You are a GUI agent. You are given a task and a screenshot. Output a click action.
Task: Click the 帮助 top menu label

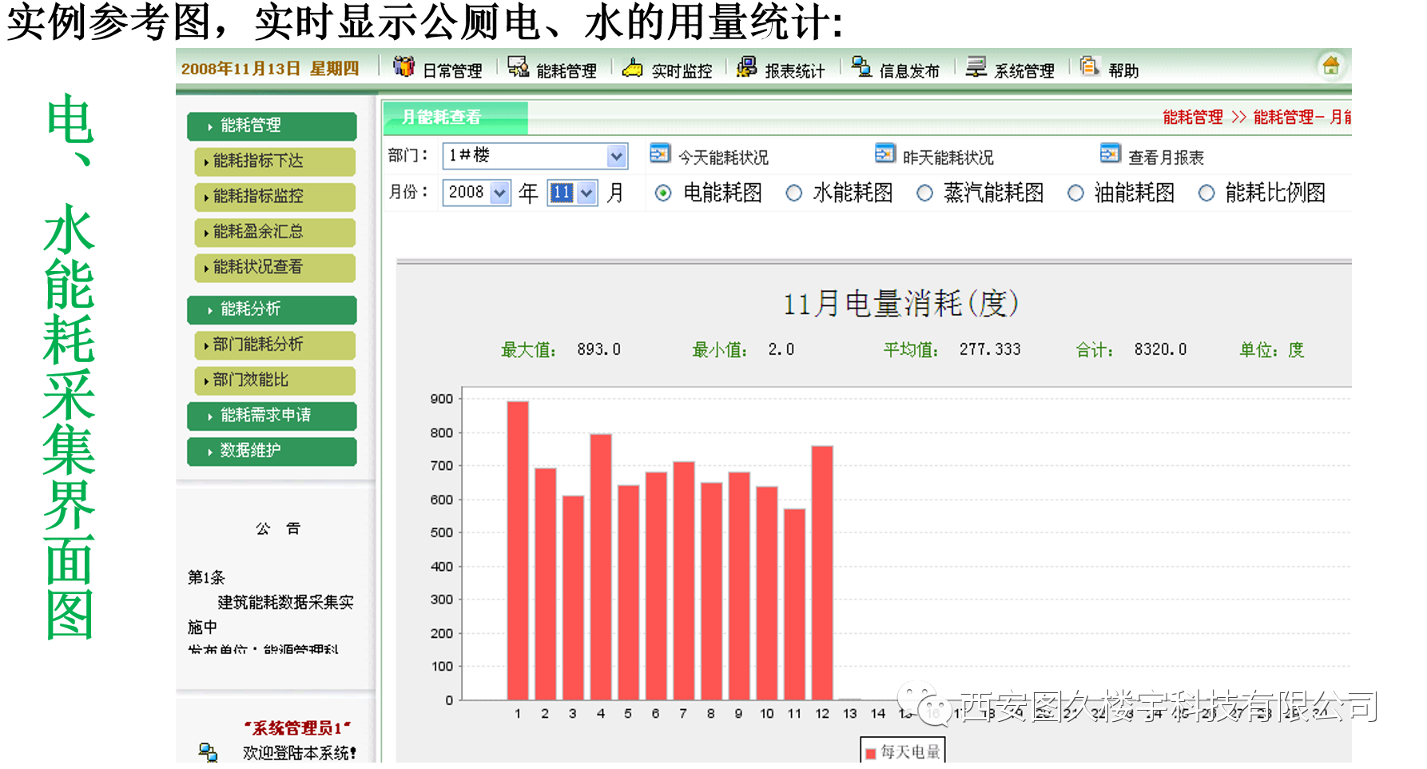(1123, 71)
